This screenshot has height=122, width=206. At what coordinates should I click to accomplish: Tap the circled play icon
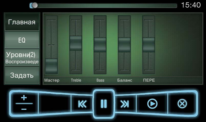tap(152, 104)
